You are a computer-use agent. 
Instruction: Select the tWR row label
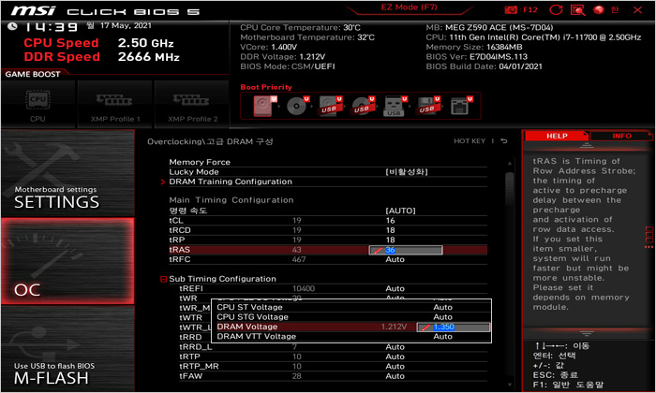tap(187, 298)
